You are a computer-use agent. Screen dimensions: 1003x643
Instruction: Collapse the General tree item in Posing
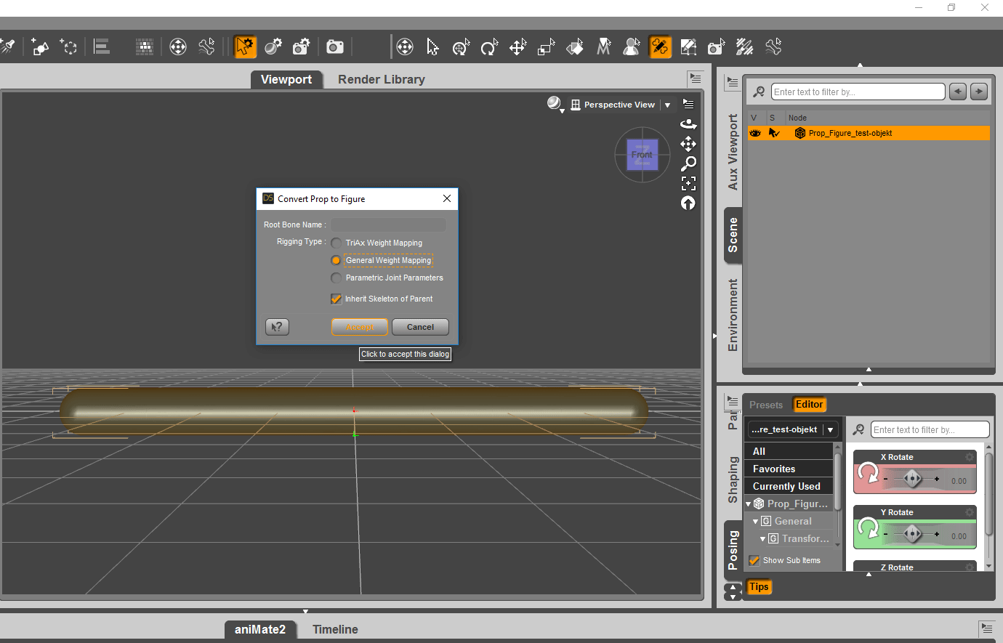click(756, 521)
